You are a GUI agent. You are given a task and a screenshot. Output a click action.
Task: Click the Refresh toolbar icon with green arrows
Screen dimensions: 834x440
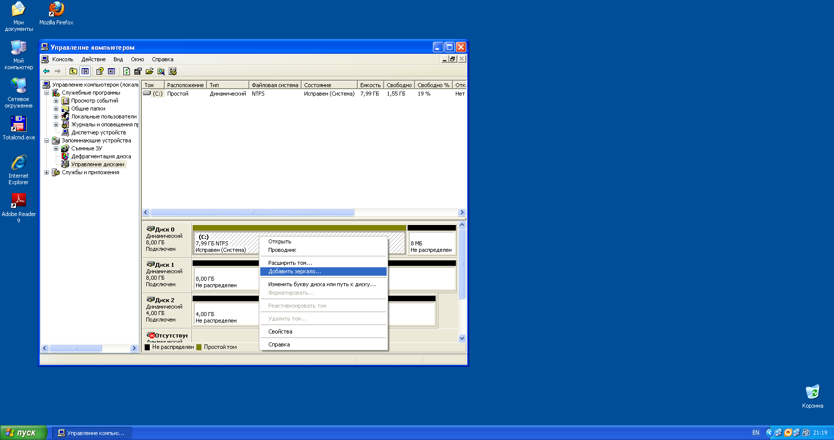click(126, 71)
